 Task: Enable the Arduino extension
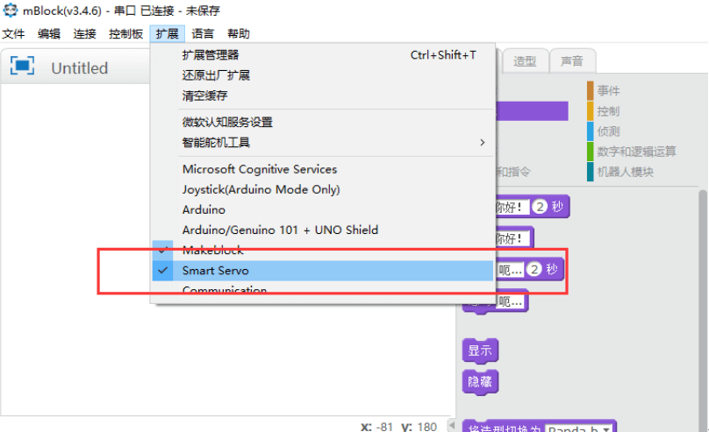204,210
